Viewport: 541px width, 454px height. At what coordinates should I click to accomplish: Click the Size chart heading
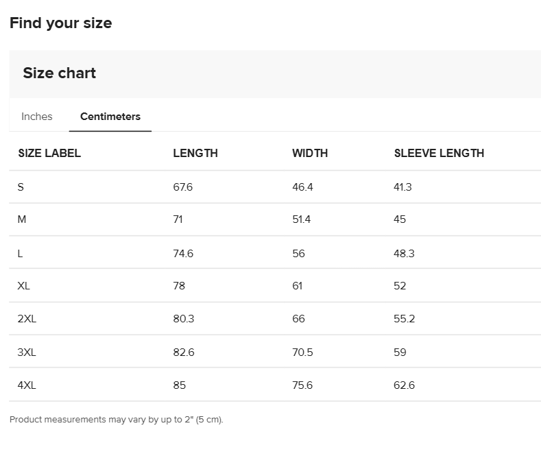pos(60,73)
